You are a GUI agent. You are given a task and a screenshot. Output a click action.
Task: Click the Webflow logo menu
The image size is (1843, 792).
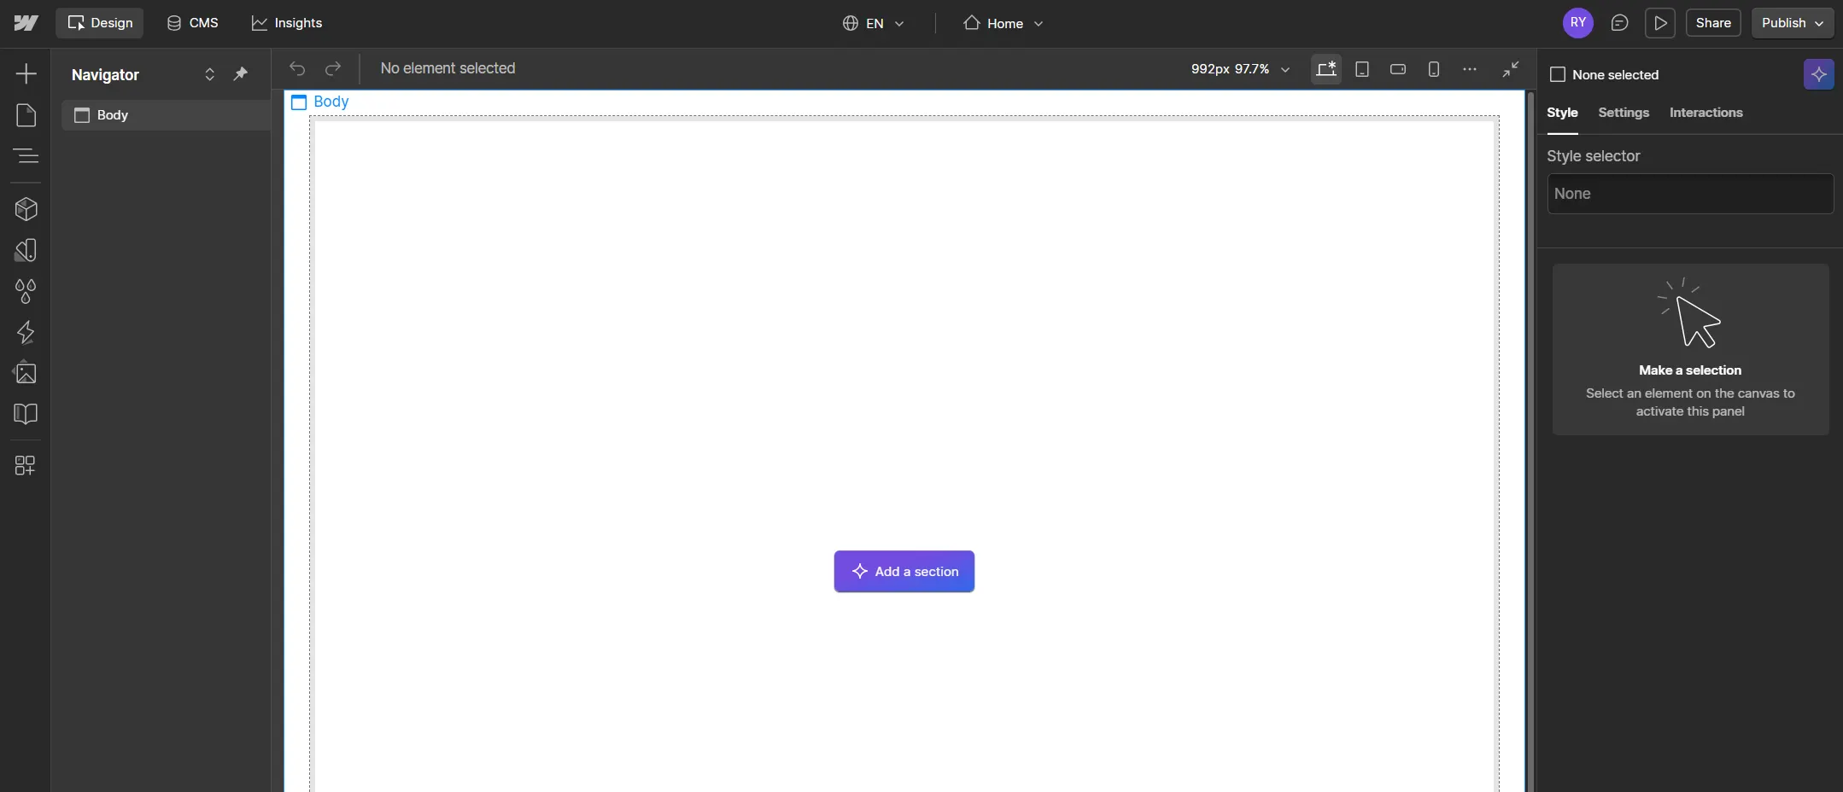[26, 23]
